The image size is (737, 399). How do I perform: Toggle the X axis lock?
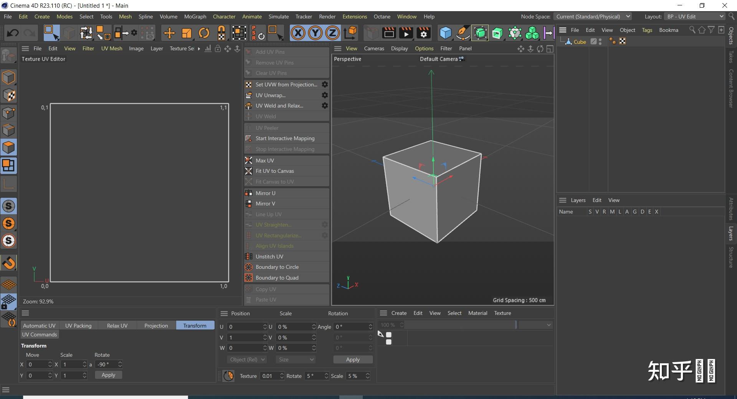coord(298,33)
